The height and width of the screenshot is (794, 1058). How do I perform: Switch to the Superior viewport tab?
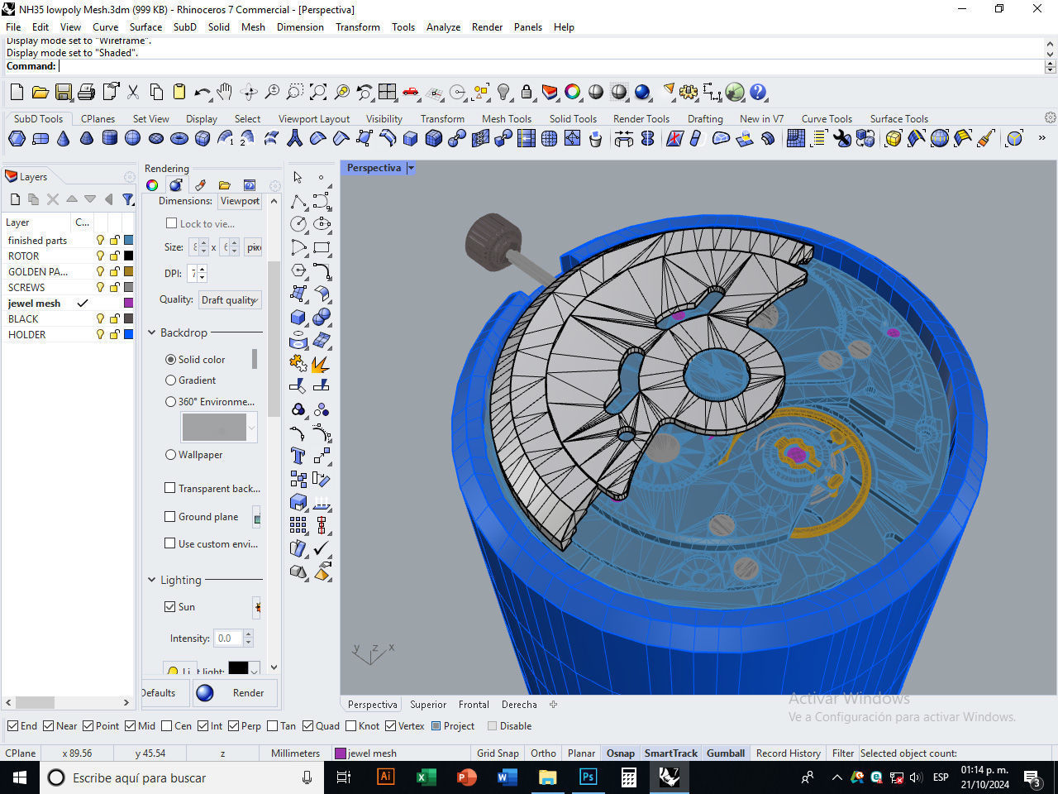[x=428, y=705]
